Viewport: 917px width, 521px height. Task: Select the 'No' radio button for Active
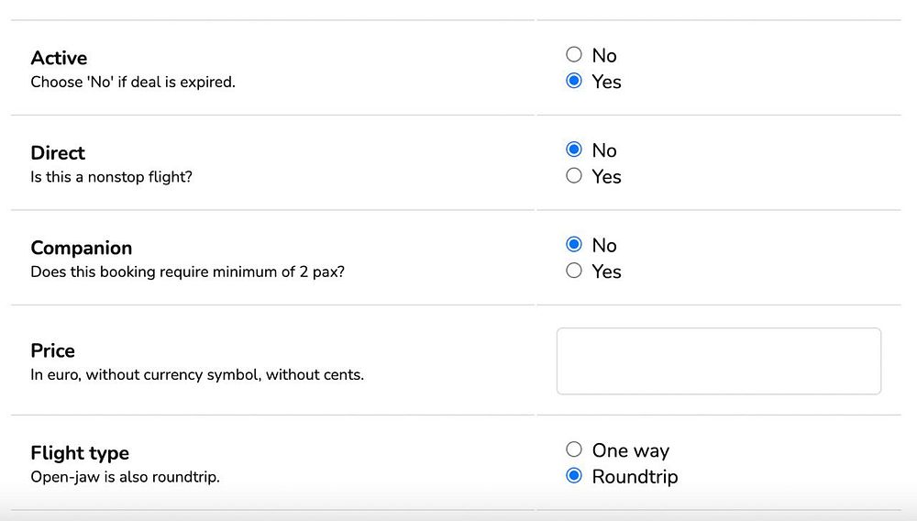[574, 55]
